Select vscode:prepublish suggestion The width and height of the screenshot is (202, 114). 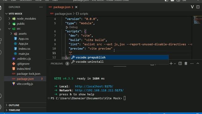coord(119,57)
